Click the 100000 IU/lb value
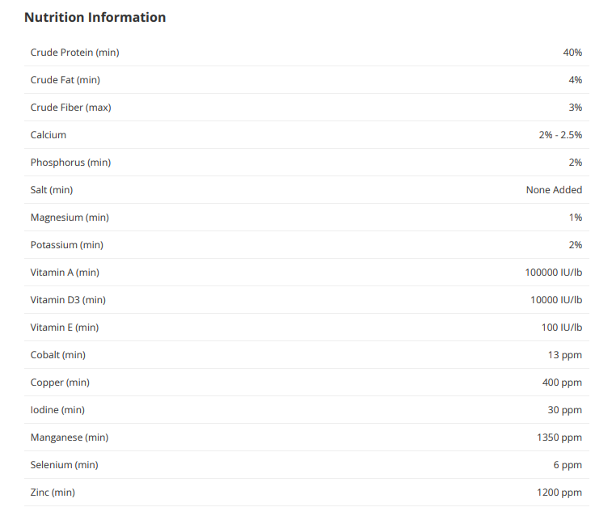Screen dimensions: 612x520 pyautogui.click(x=554, y=273)
